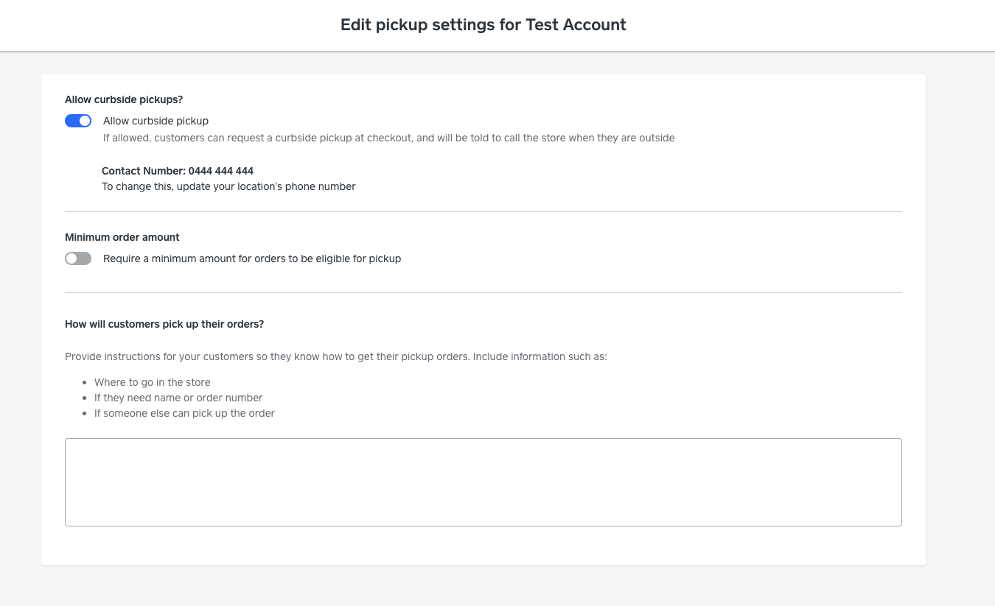995x606 pixels.
Task: Click the pickup instructions text area
Action: point(483,482)
